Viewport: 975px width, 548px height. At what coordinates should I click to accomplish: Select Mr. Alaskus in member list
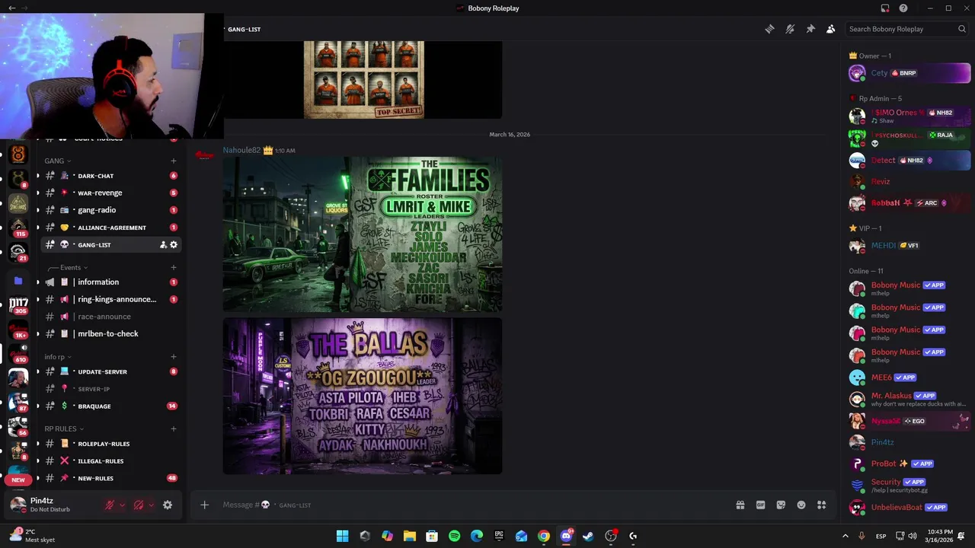coord(909,399)
